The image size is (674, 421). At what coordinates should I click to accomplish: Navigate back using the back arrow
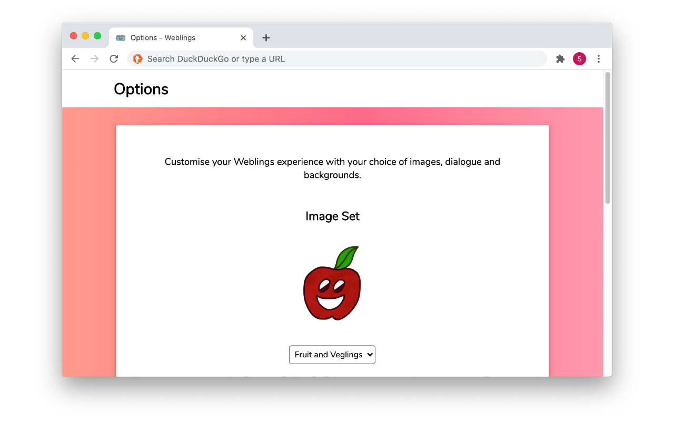[75, 58]
